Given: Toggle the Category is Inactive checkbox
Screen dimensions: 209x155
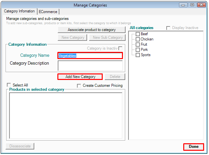Looking at the screenshot, I should [x=120, y=48].
